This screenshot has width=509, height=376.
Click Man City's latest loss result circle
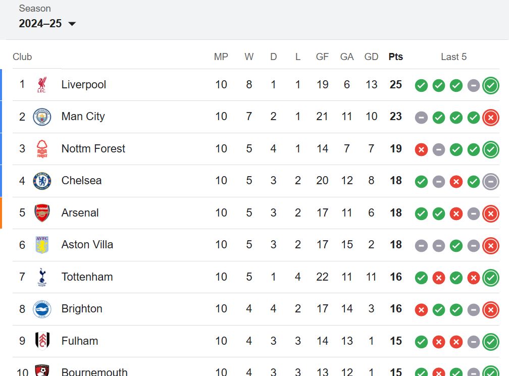click(490, 118)
